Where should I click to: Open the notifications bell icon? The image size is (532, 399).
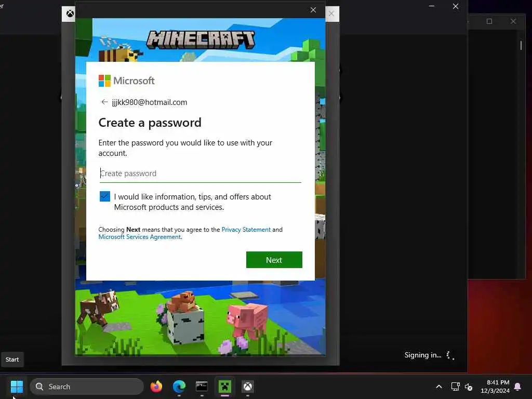[x=518, y=387]
